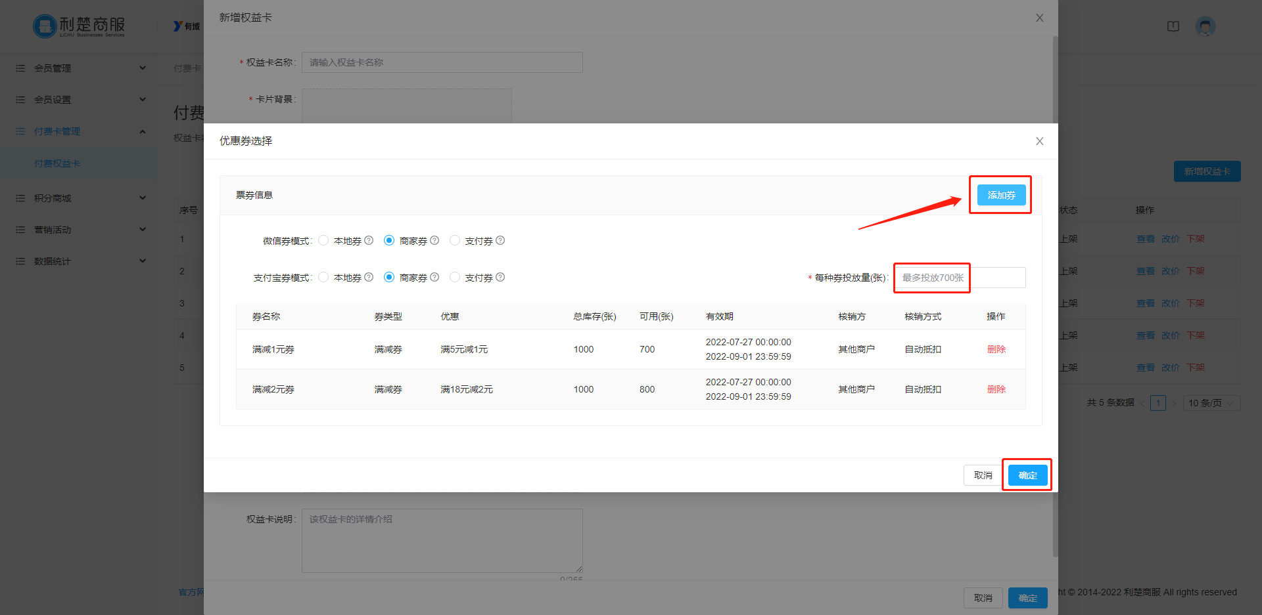The width and height of the screenshot is (1262, 615).
Task: Cancel the coupon selection dialog
Action: (x=983, y=475)
